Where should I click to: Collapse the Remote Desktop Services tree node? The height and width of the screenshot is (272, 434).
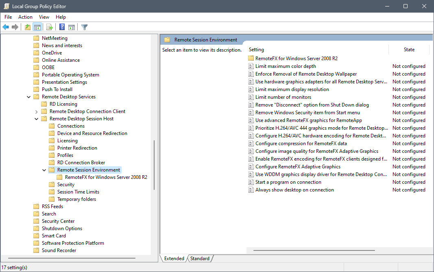click(x=29, y=97)
